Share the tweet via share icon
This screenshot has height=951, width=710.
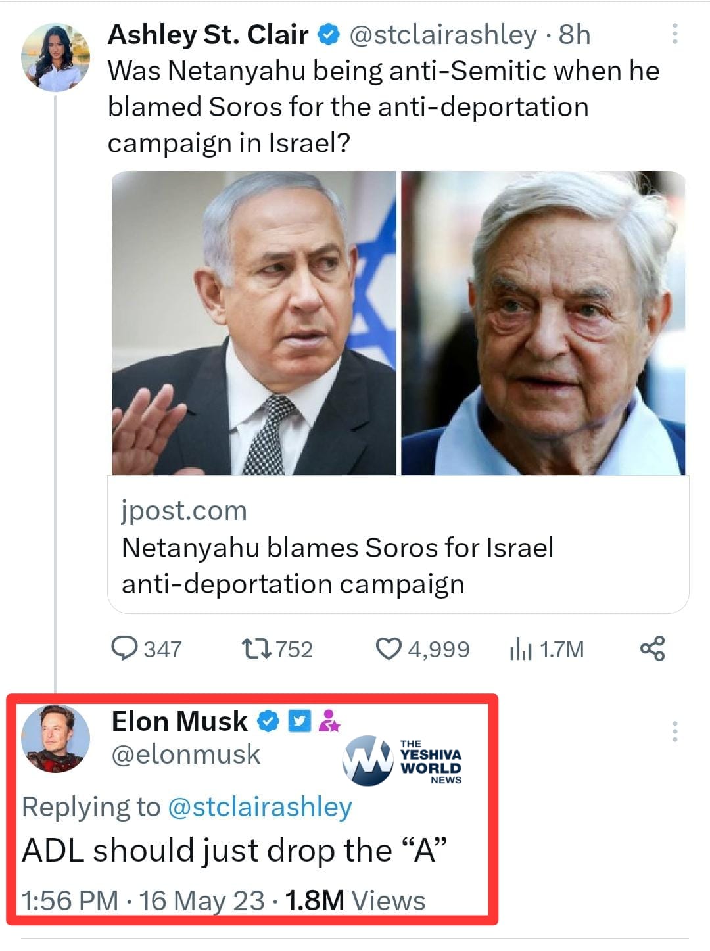coord(652,649)
